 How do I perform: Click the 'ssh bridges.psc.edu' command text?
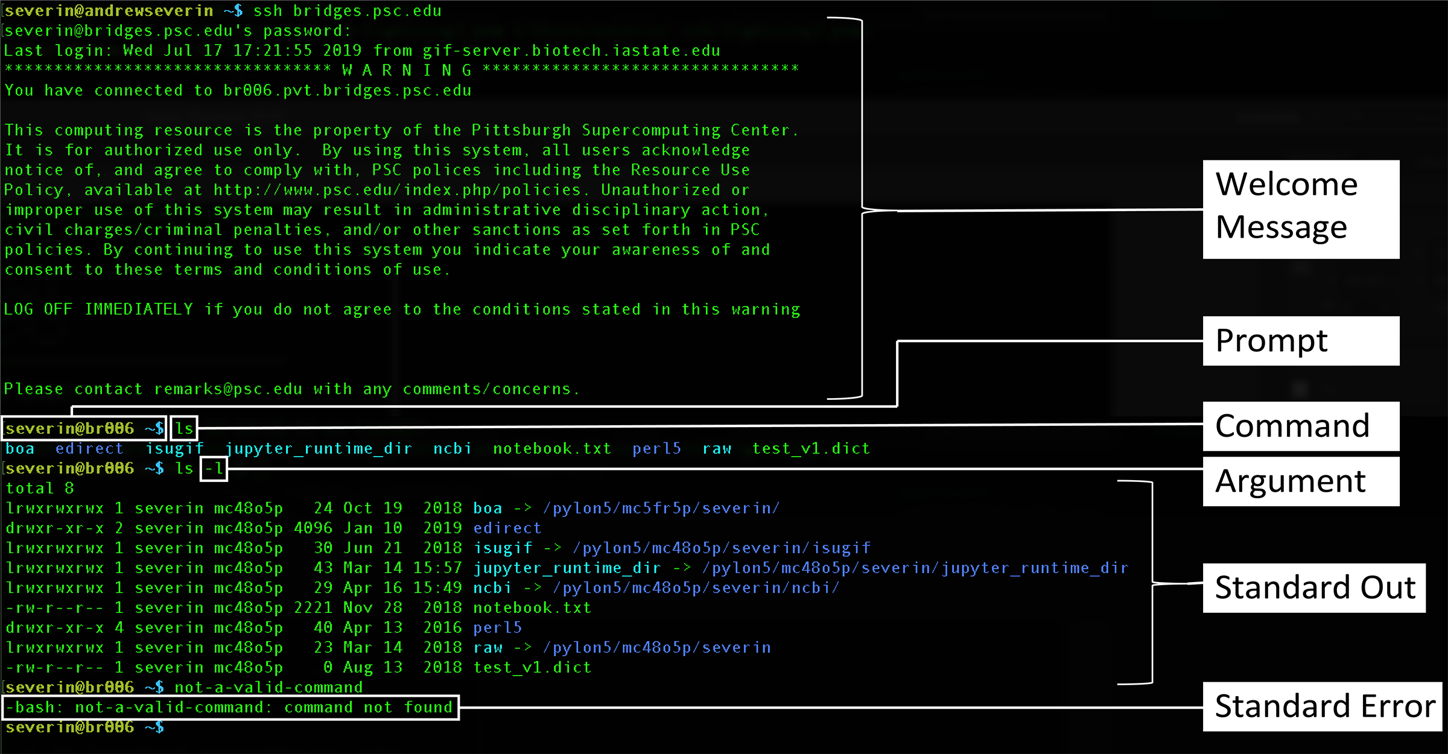click(348, 10)
